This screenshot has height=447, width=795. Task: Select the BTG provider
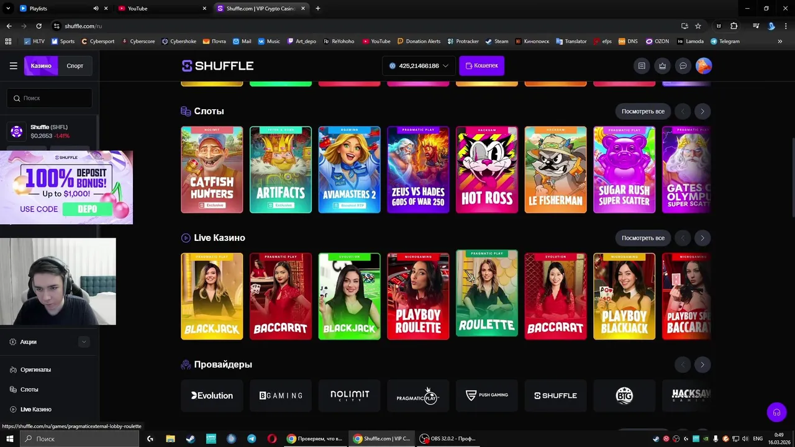point(624,395)
